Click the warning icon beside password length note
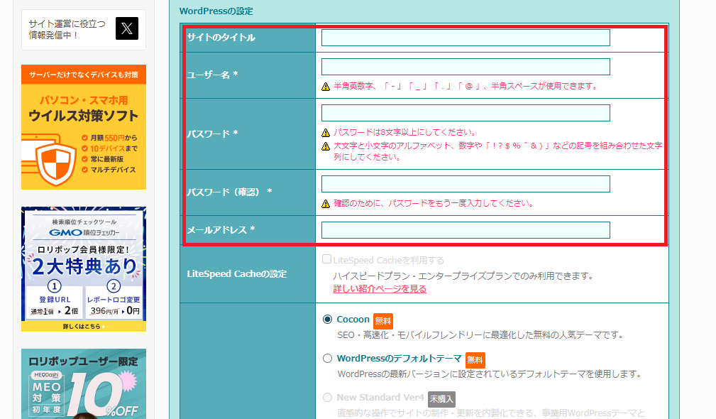The height and width of the screenshot is (419, 716). click(326, 133)
